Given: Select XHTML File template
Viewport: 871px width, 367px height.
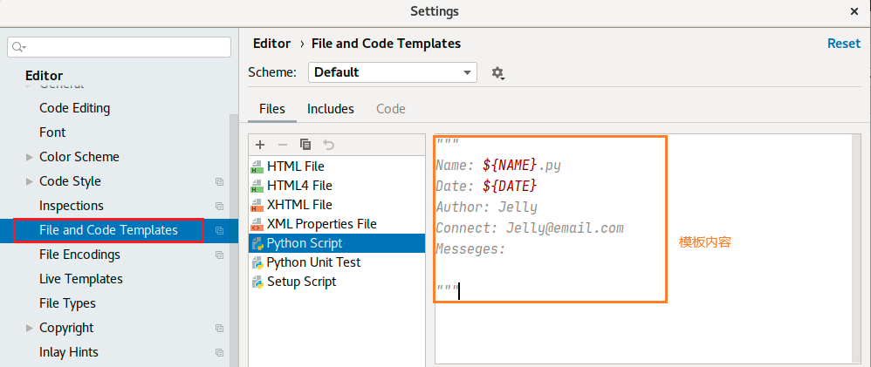Looking at the screenshot, I should coord(337,205).
